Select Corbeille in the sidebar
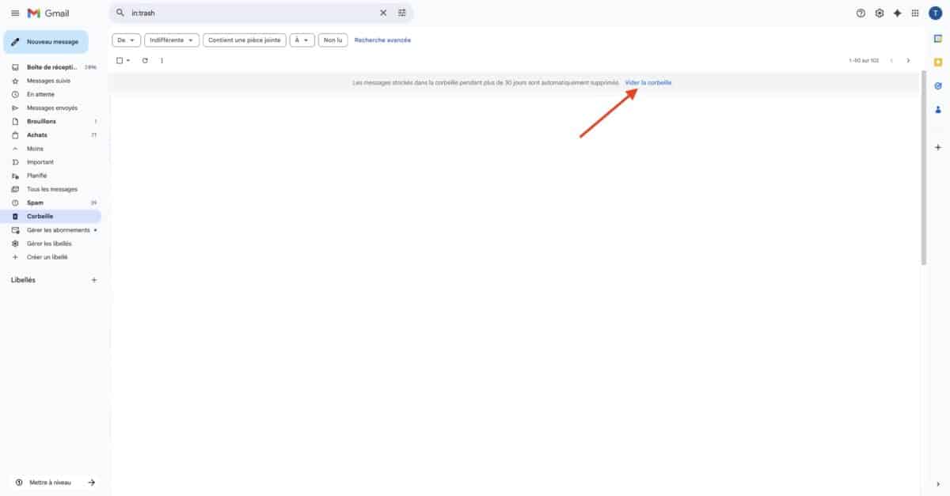The image size is (950, 496). pos(51,216)
